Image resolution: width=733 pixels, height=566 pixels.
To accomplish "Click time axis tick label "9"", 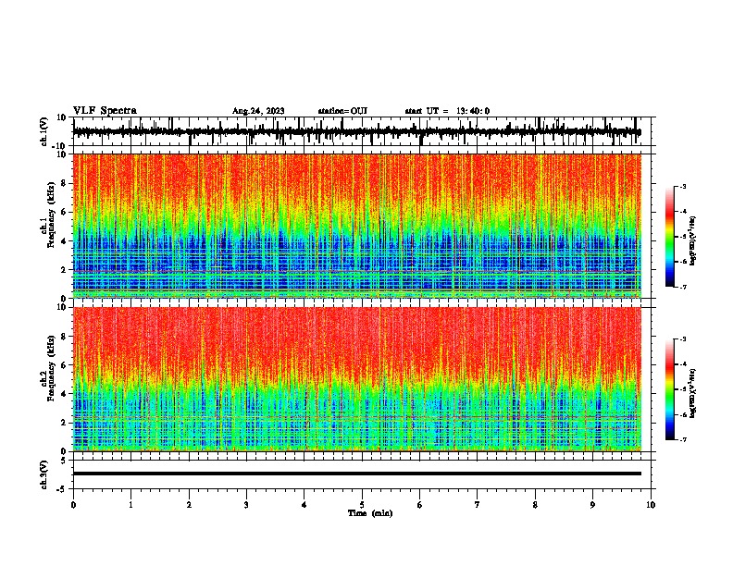I will [592, 505].
